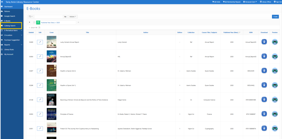The width and height of the screenshot is (282, 139).
Task: Click the green filter icon for Published Year
Action: coord(38,22)
